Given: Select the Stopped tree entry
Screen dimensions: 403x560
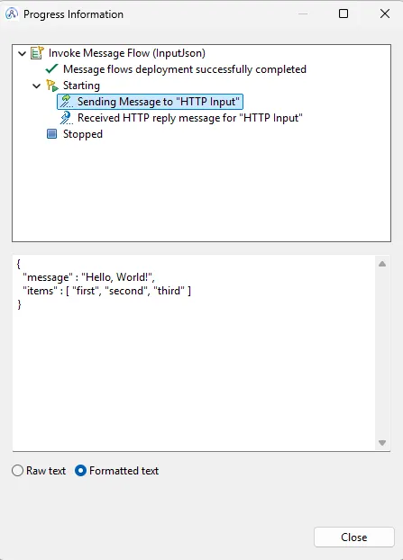Looking at the screenshot, I should coord(83,134).
